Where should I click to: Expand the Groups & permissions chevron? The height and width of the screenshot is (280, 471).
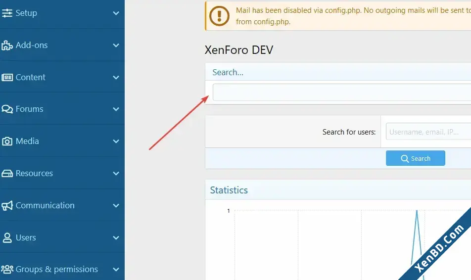(116, 270)
